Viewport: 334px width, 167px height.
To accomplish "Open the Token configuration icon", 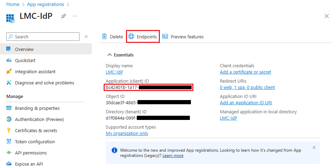I will (9, 142).
